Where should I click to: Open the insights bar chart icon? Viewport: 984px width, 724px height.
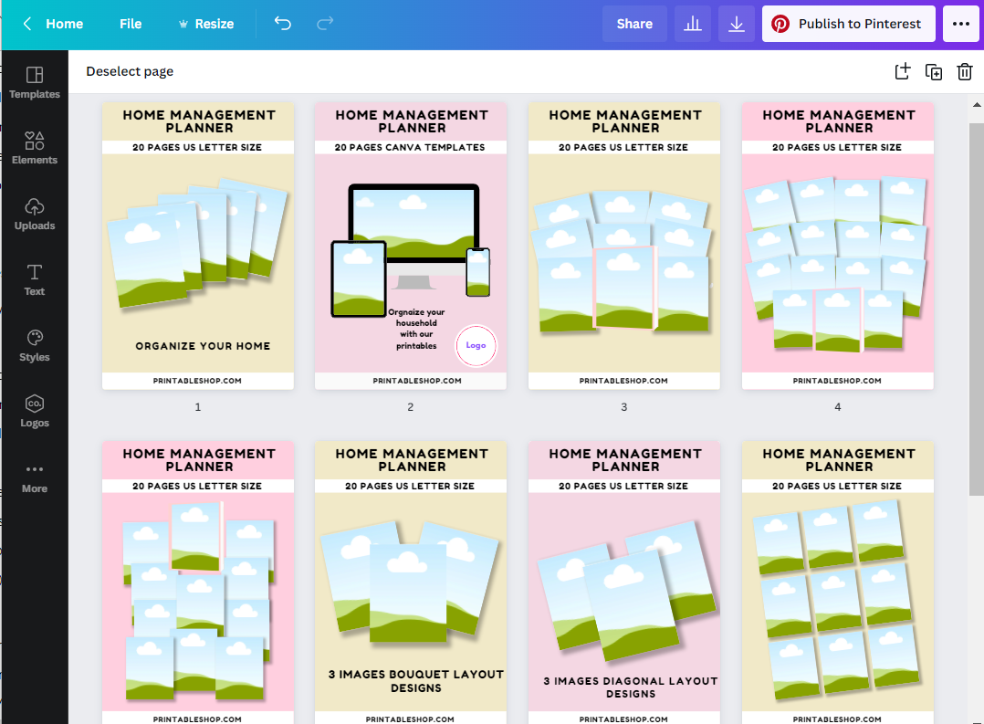[693, 24]
